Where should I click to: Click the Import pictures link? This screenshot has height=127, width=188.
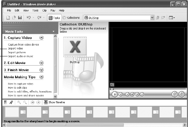click(x=17, y=52)
